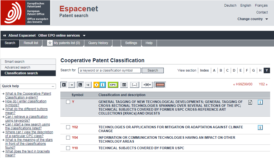Open the Y04 classification link
The height and width of the screenshot is (158, 274).
coord(75,138)
